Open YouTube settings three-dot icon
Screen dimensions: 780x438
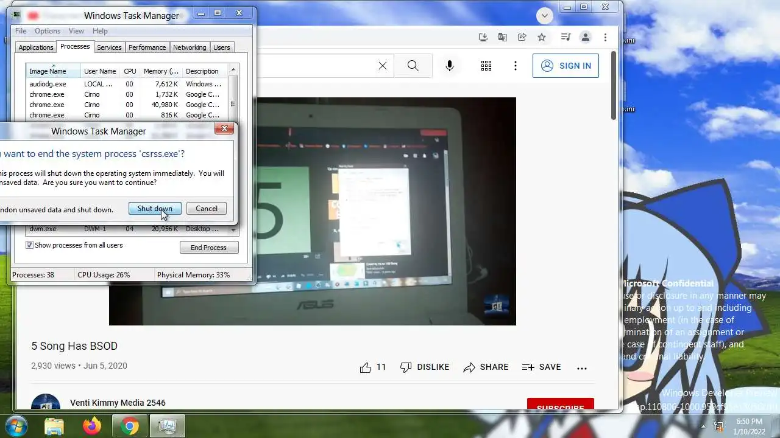pos(516,66)
